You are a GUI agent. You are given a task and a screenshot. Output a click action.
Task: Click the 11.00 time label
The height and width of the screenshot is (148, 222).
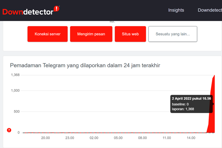click(x=167, y=138)
